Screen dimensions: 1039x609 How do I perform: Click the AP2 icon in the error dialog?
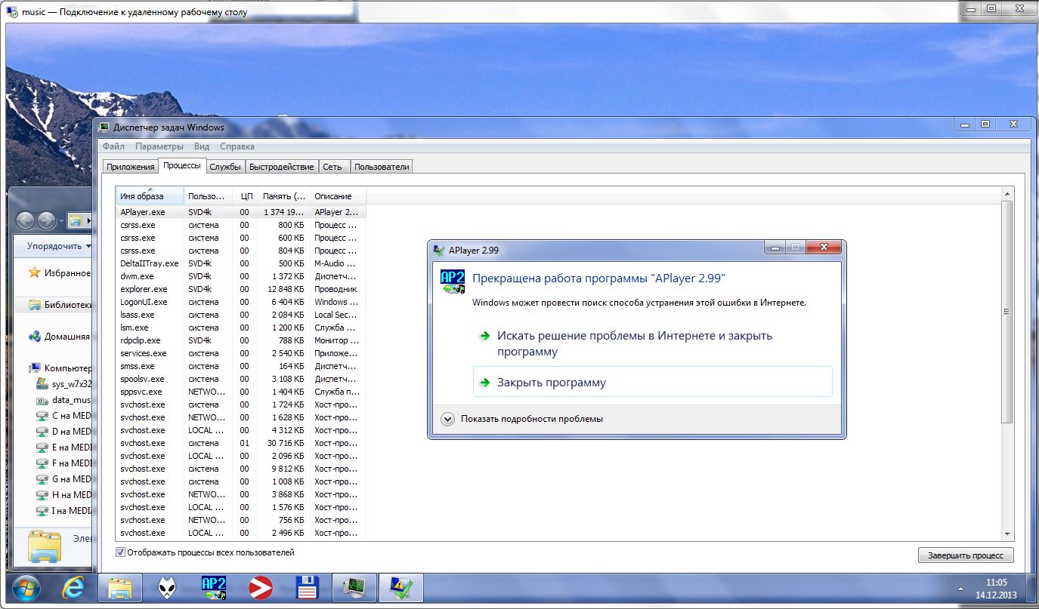[453, 281]
